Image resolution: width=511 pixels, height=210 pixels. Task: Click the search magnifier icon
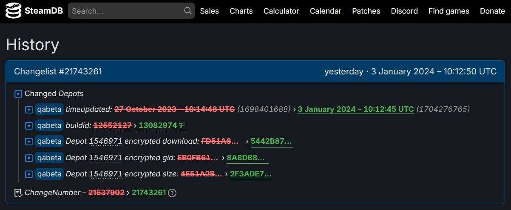coord(187,11)
